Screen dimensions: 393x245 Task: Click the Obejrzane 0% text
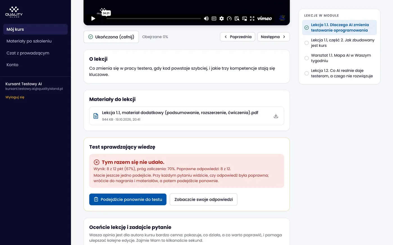[x=155, y=37]
